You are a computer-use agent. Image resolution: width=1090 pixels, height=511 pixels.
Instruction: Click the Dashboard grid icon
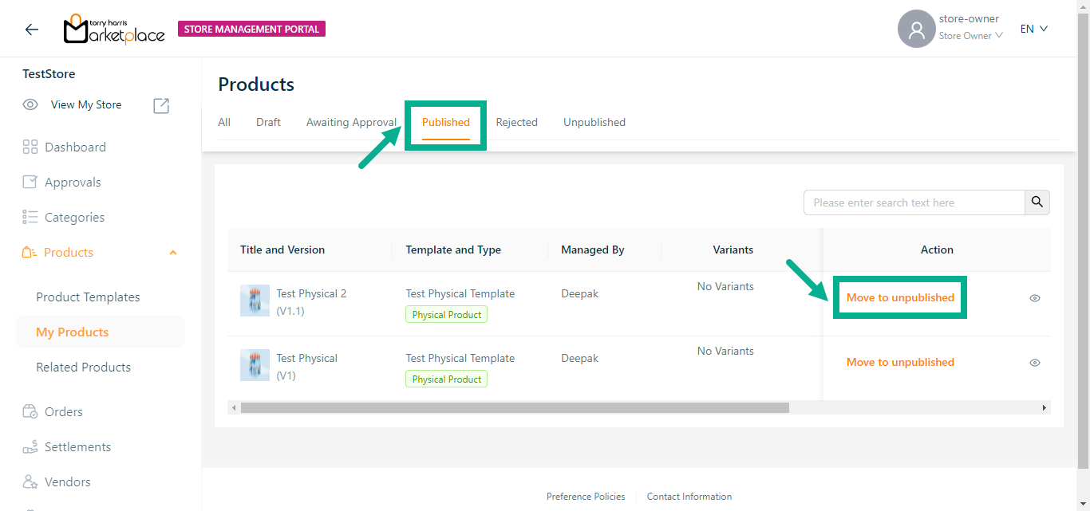click(x=30, y=147)
